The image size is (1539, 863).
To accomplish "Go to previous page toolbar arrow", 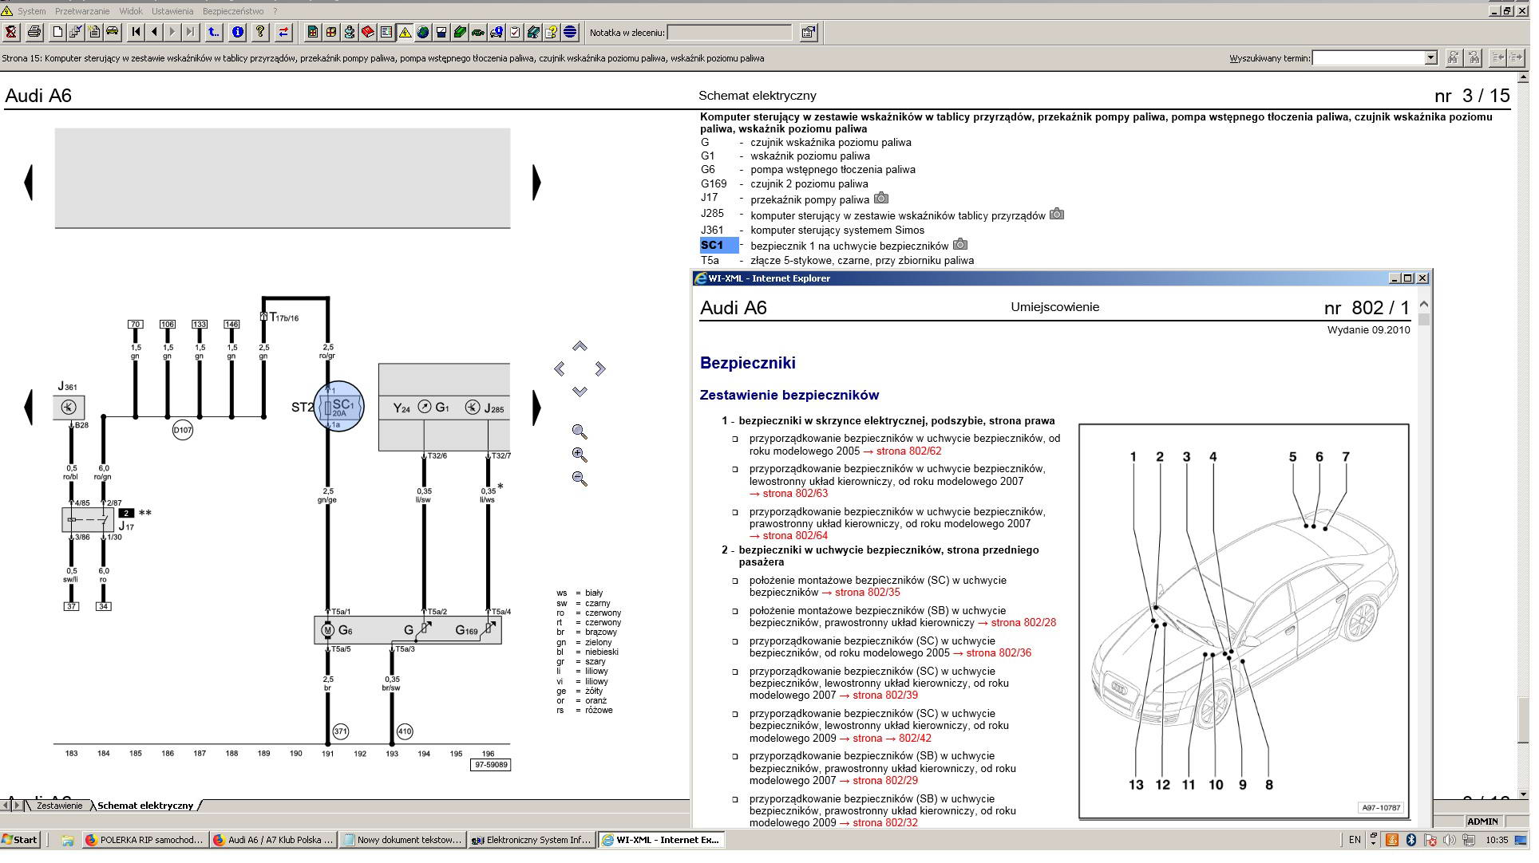I will [x=154, y=33].
